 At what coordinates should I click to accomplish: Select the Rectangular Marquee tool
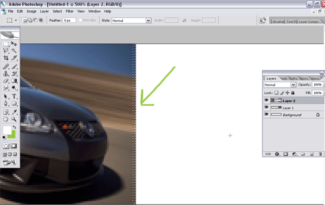[6, 44]
